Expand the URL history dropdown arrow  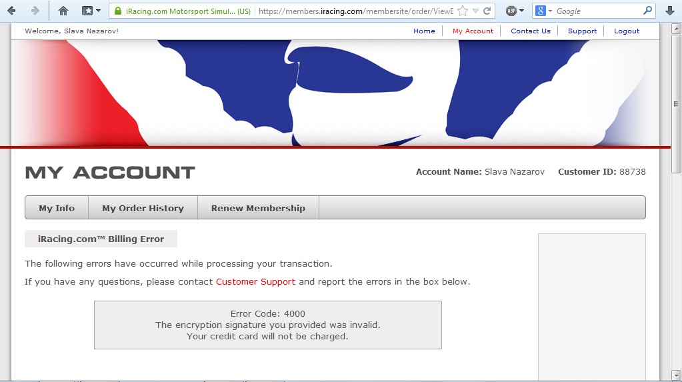point(475,11)
